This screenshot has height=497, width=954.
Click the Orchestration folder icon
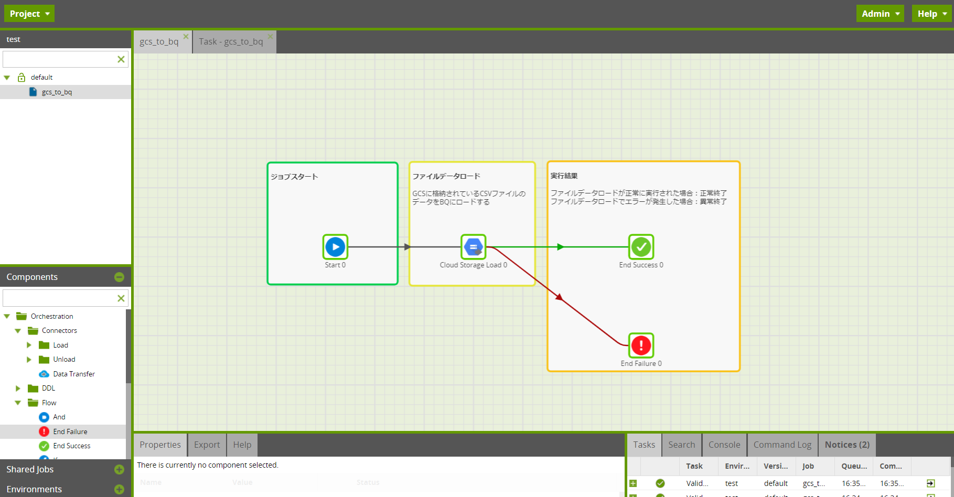tap(22, 316)
